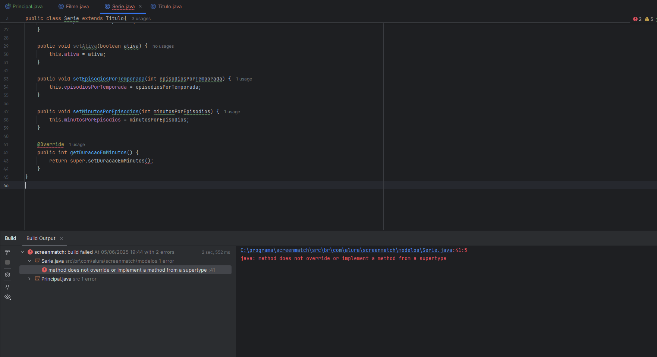Close the Serie.java tab
Image resolution: width=657 pixels, height=357 pixels.
pyautogui.click(x=140, y=7)
